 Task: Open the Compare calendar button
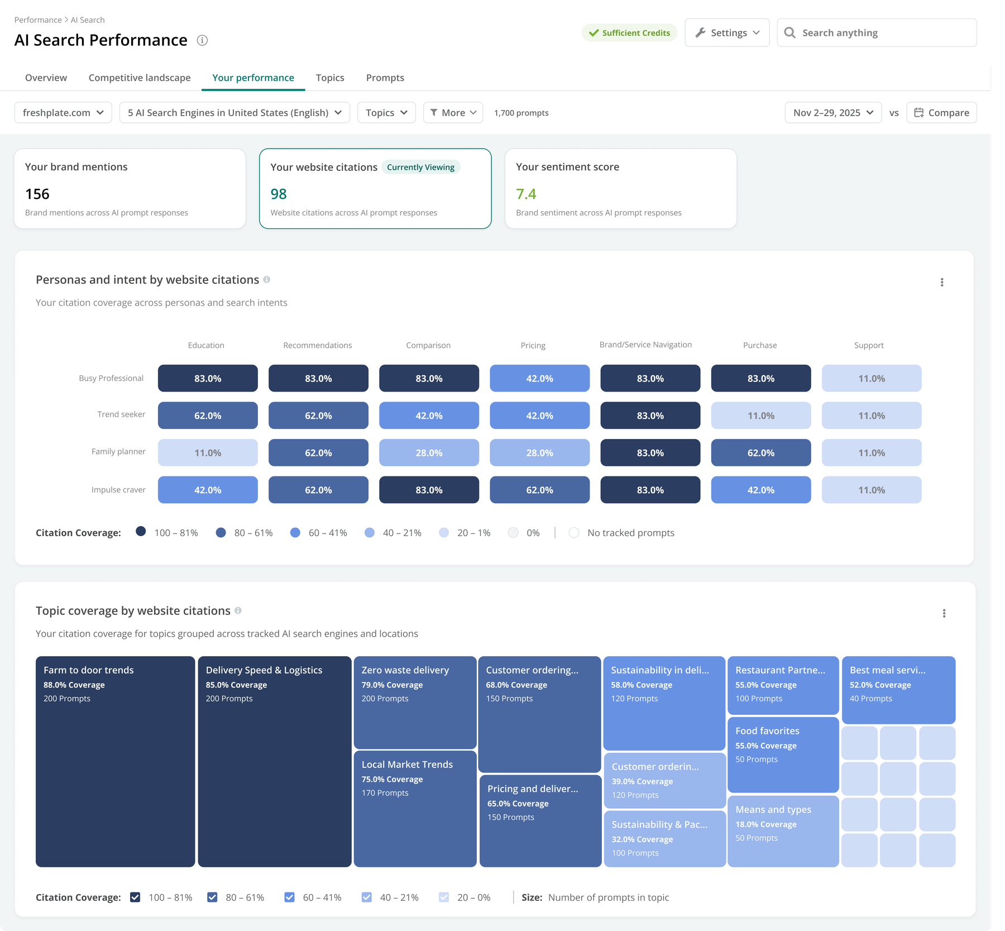941,113
